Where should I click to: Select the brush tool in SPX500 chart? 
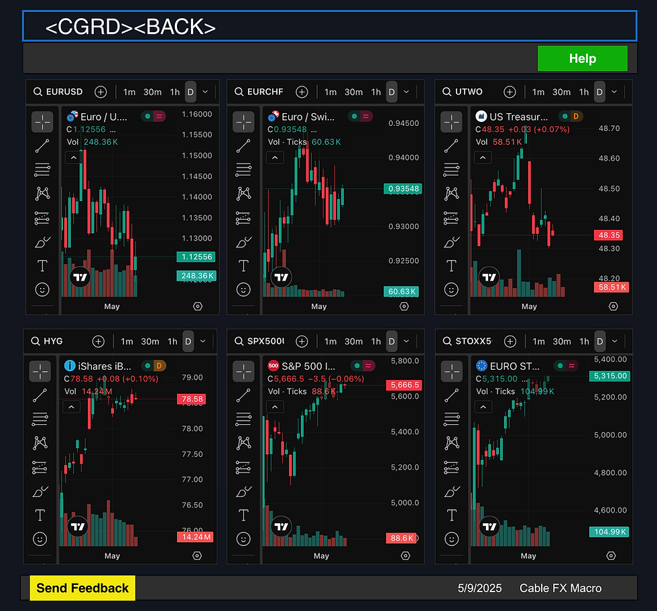pos(243,491)
